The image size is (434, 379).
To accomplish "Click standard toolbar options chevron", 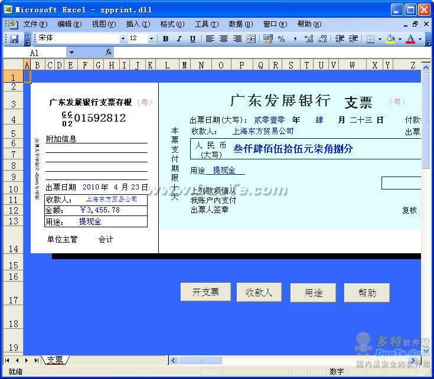I will click(x=27, y=39).
